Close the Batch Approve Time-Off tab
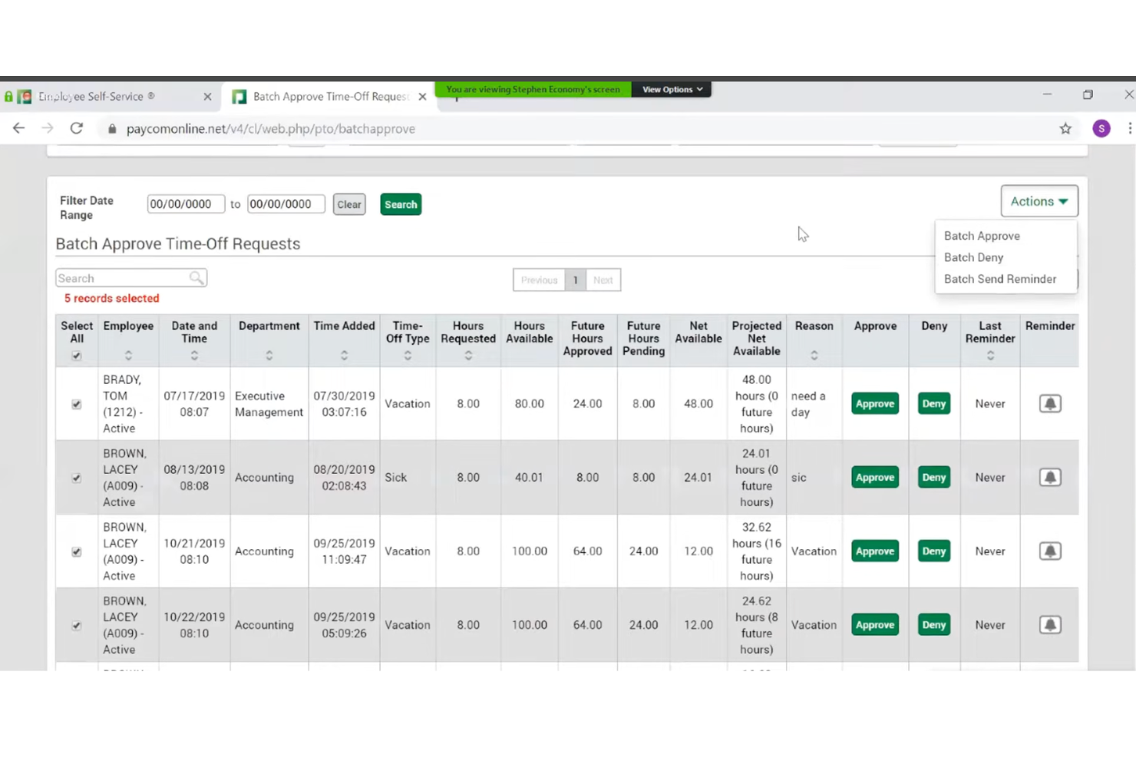Screen dimensions: 1136x758 pos(422,97)
